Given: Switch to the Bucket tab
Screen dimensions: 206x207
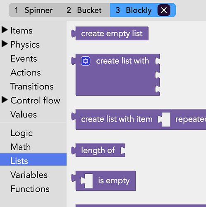Looking at the screenshot, I should click(x=84, y=10).
